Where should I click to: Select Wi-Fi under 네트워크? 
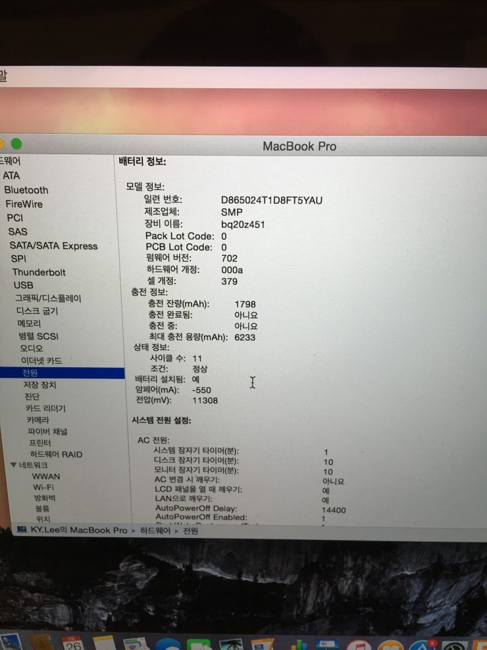pos(43,487)
